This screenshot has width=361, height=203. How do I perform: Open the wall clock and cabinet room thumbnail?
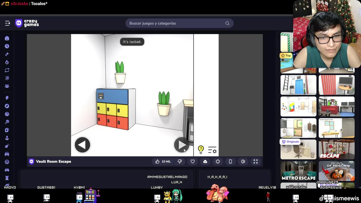[x=298, y=128]
